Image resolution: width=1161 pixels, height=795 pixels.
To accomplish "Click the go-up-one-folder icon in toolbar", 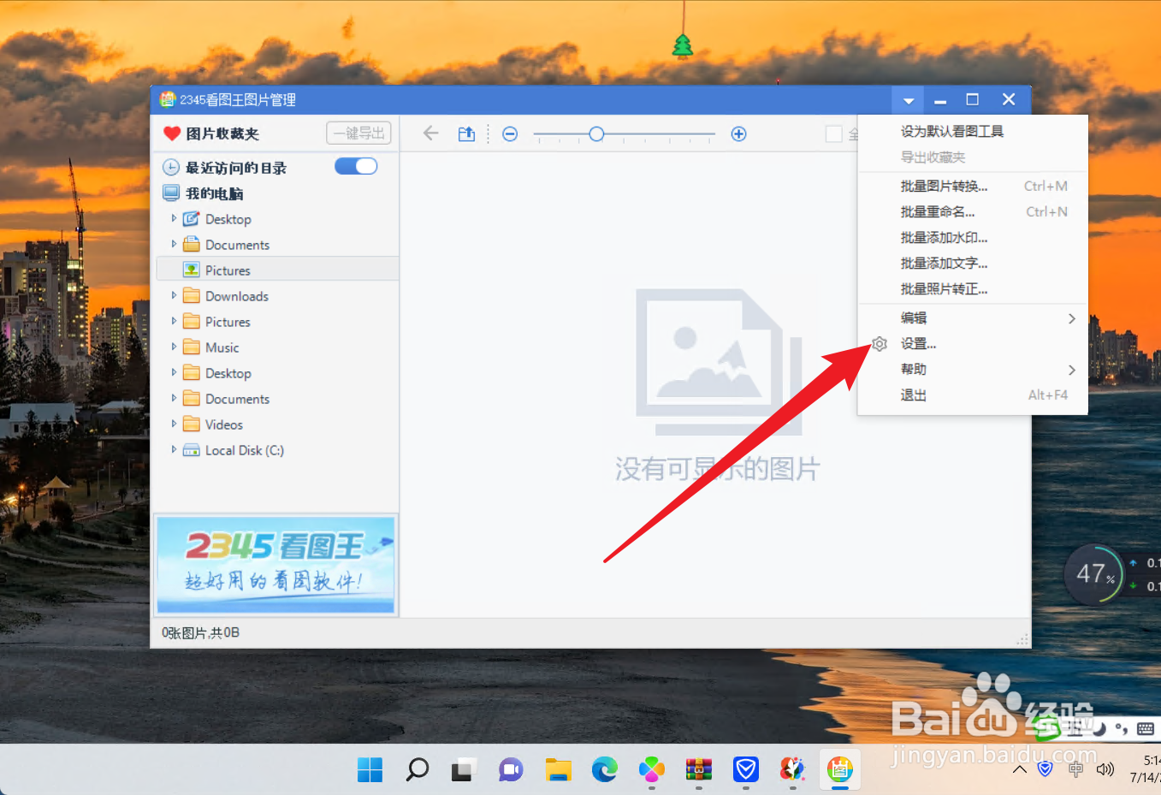I will (x=466, y=133).
